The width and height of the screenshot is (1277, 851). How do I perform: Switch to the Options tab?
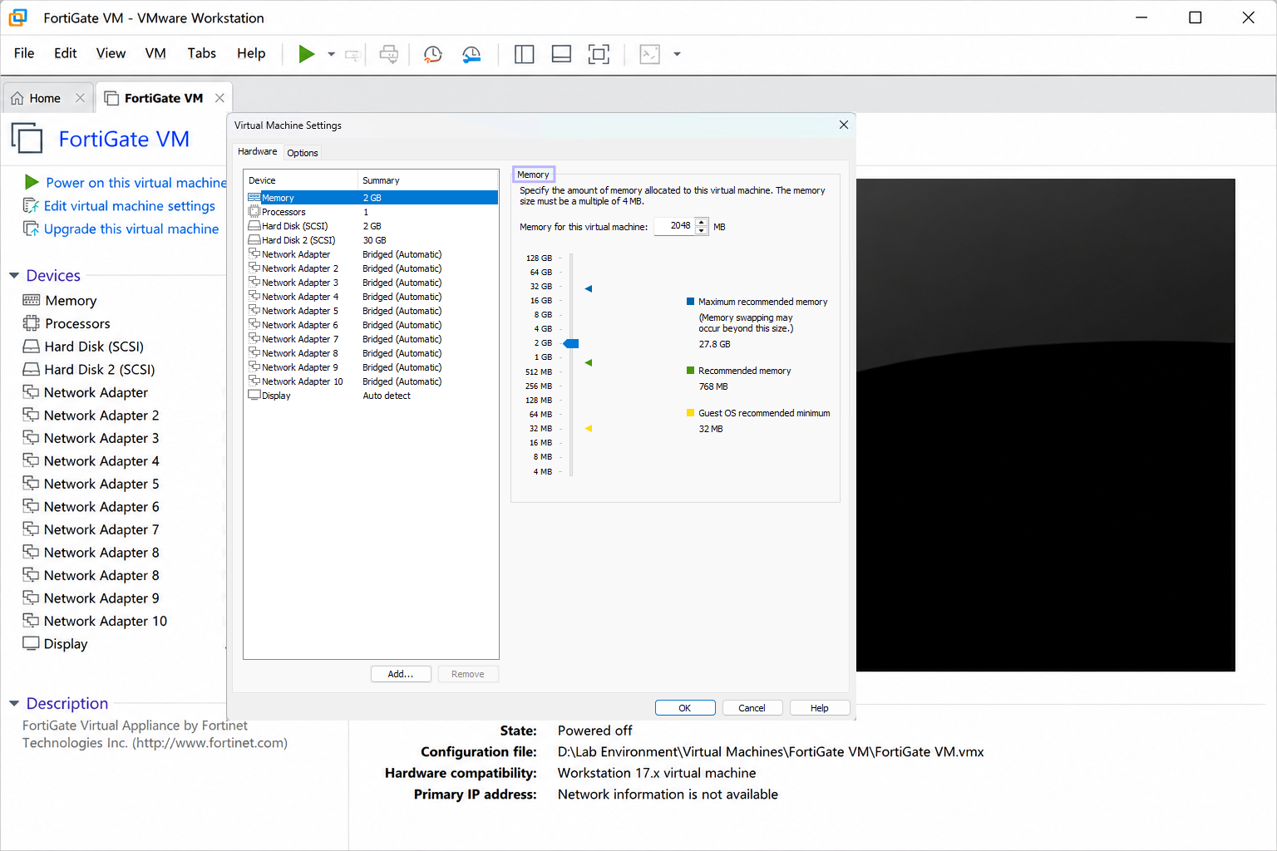click(303, 153)
